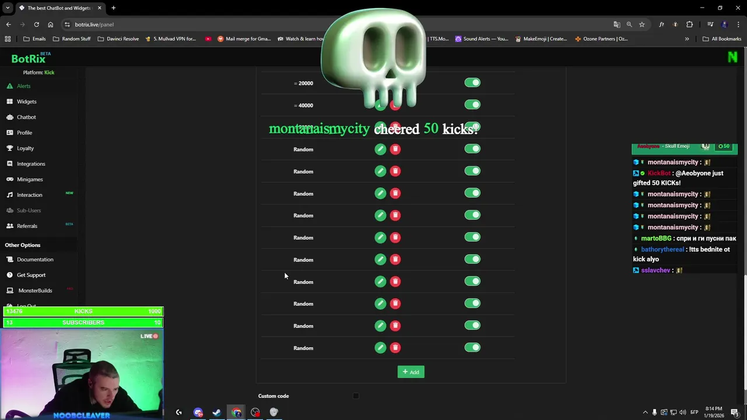Screen dimensions: 747x420
Task: Show hidden system tray icons chevron
Action: (645, 412)
